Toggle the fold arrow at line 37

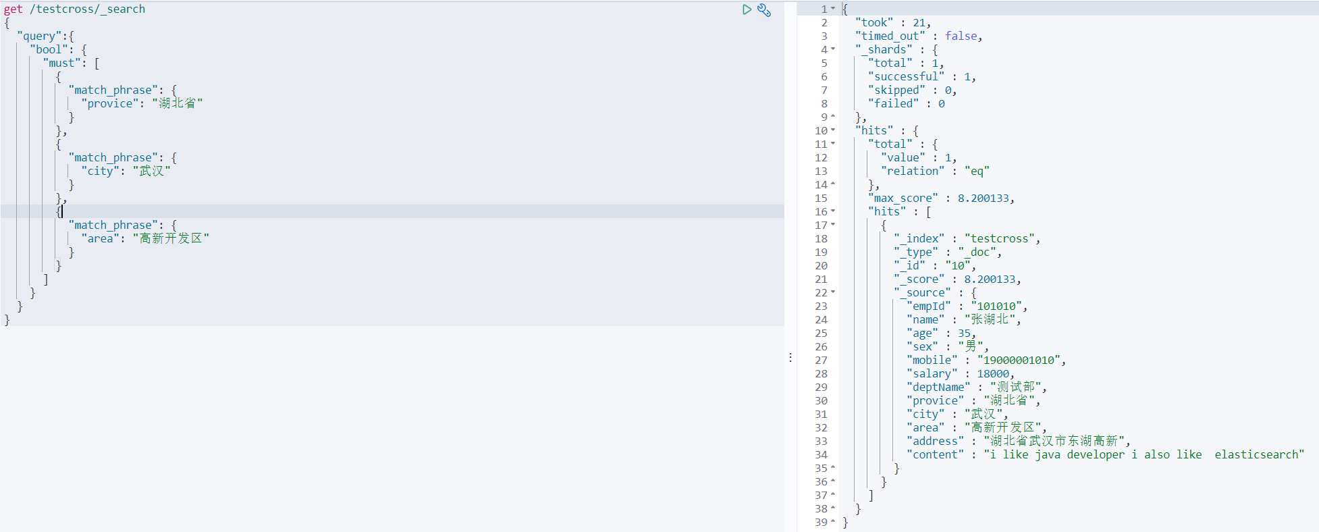click(x=833, y=495)
